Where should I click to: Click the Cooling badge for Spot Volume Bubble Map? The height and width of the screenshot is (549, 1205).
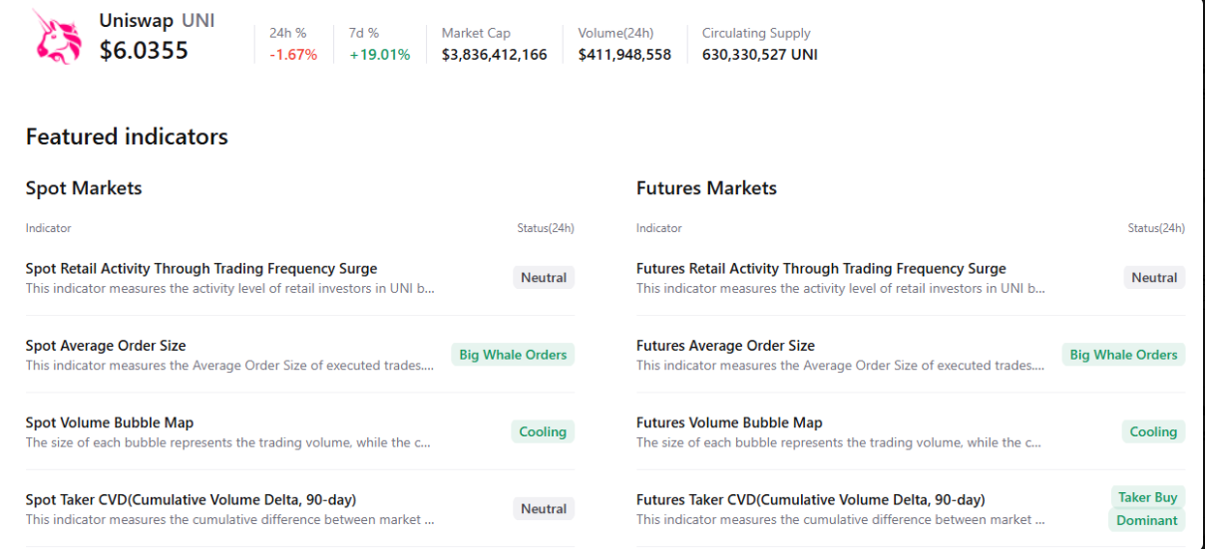point(543,431)
